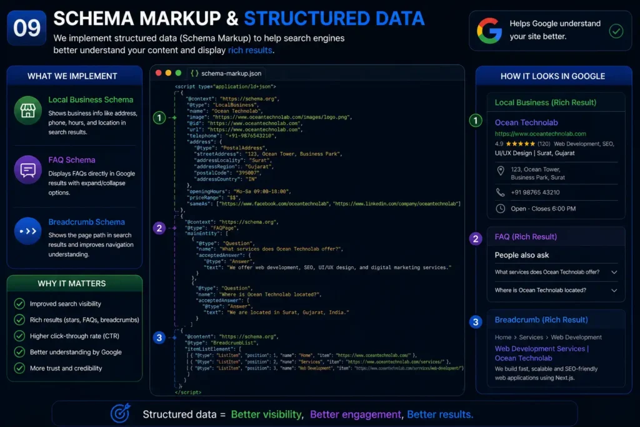Viewport: 640px width, 427px height.
Task: Click the yellow dot in the code window
Action: 168,73
